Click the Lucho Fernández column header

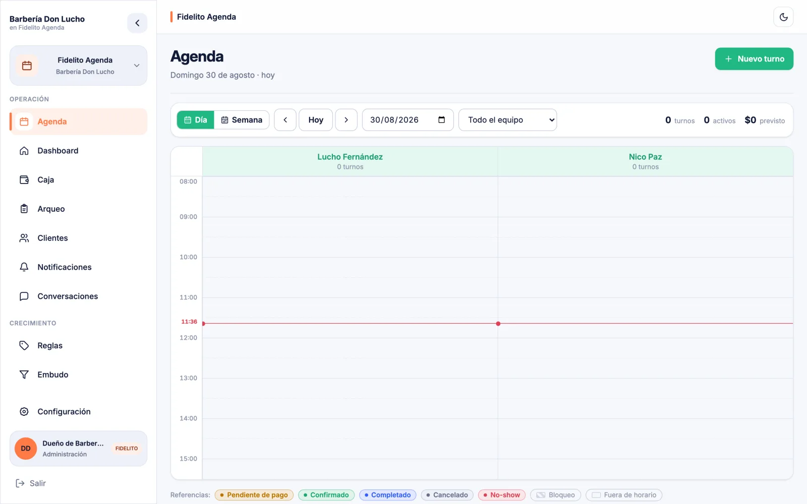click(350, 161)
